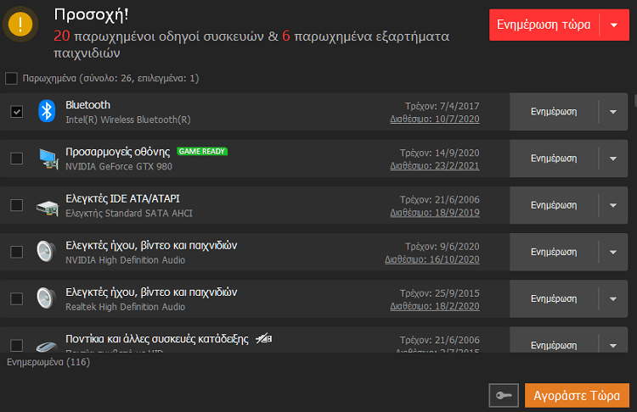Click the orange Αγοράστε Τώρα button
Viewport: 637px width, 412px height.
(577, 395)
